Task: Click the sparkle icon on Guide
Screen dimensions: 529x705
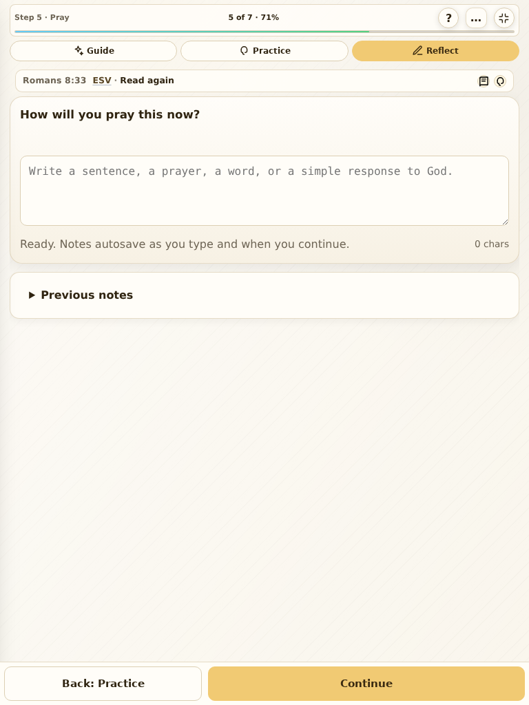Action: pos(79,51)
